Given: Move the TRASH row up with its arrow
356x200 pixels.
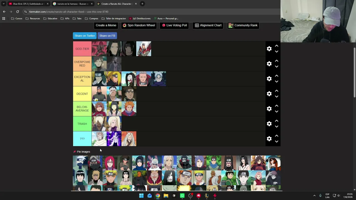Looking at the screenshot, I should click(276, 121).
